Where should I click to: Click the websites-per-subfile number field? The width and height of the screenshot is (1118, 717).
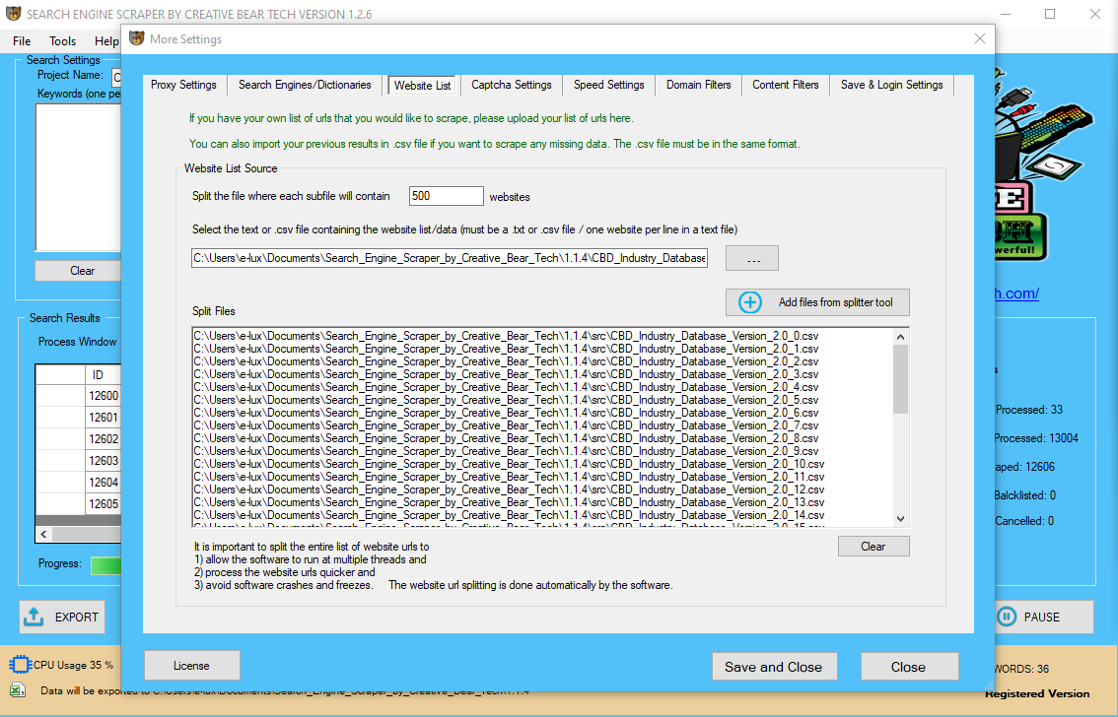click(x=446, y=196)
